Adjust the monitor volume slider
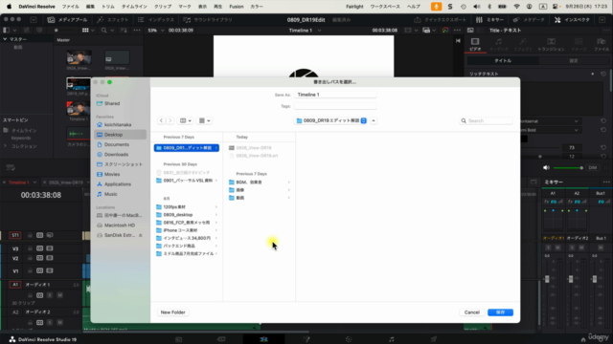 tap(568, 168)
